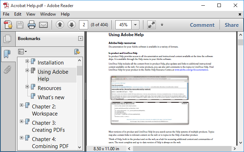Select the What's new bookmark
The image size is (244, 152).
coord(51,97)
